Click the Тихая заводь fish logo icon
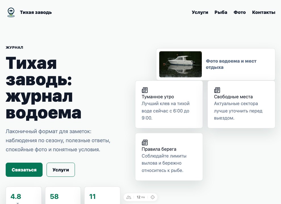Image resolution: width=281 pixels, height=204 pixels. (11, 12)
